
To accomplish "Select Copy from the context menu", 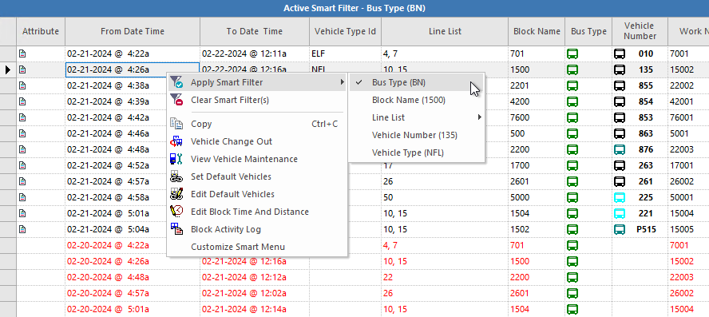I will [257, 124].
